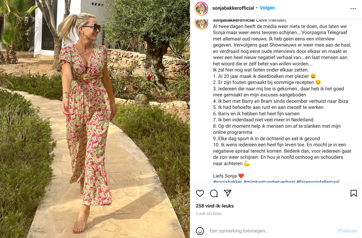Screen dimensions: 362x238
Task: Open hashtag #fijneavondallemaal
Action: (x=318, y=181)
